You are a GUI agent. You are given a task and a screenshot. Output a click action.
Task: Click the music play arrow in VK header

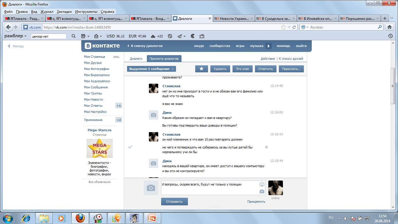(269, 46)
